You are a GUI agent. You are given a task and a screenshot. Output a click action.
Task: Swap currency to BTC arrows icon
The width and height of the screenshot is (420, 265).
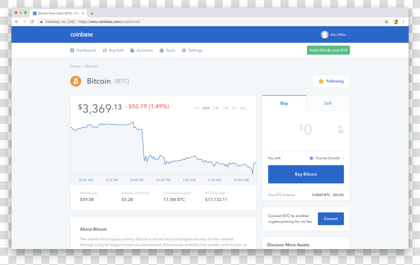340,129
